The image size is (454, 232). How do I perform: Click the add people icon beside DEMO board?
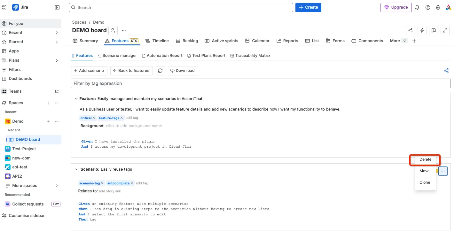113,30
